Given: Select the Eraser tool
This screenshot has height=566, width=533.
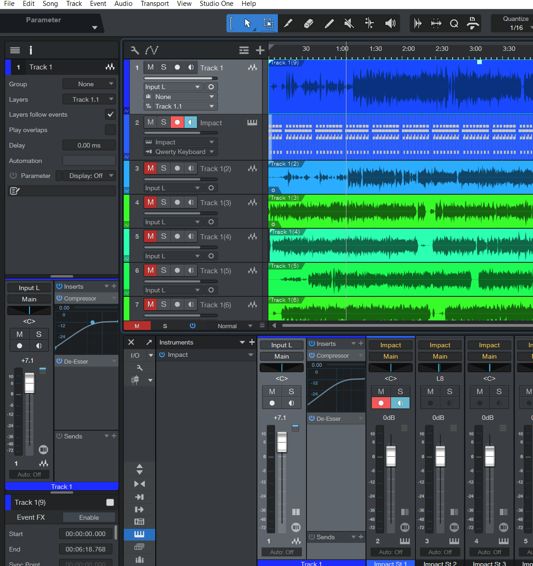Looking at the screenshot, I should [309, 23].
